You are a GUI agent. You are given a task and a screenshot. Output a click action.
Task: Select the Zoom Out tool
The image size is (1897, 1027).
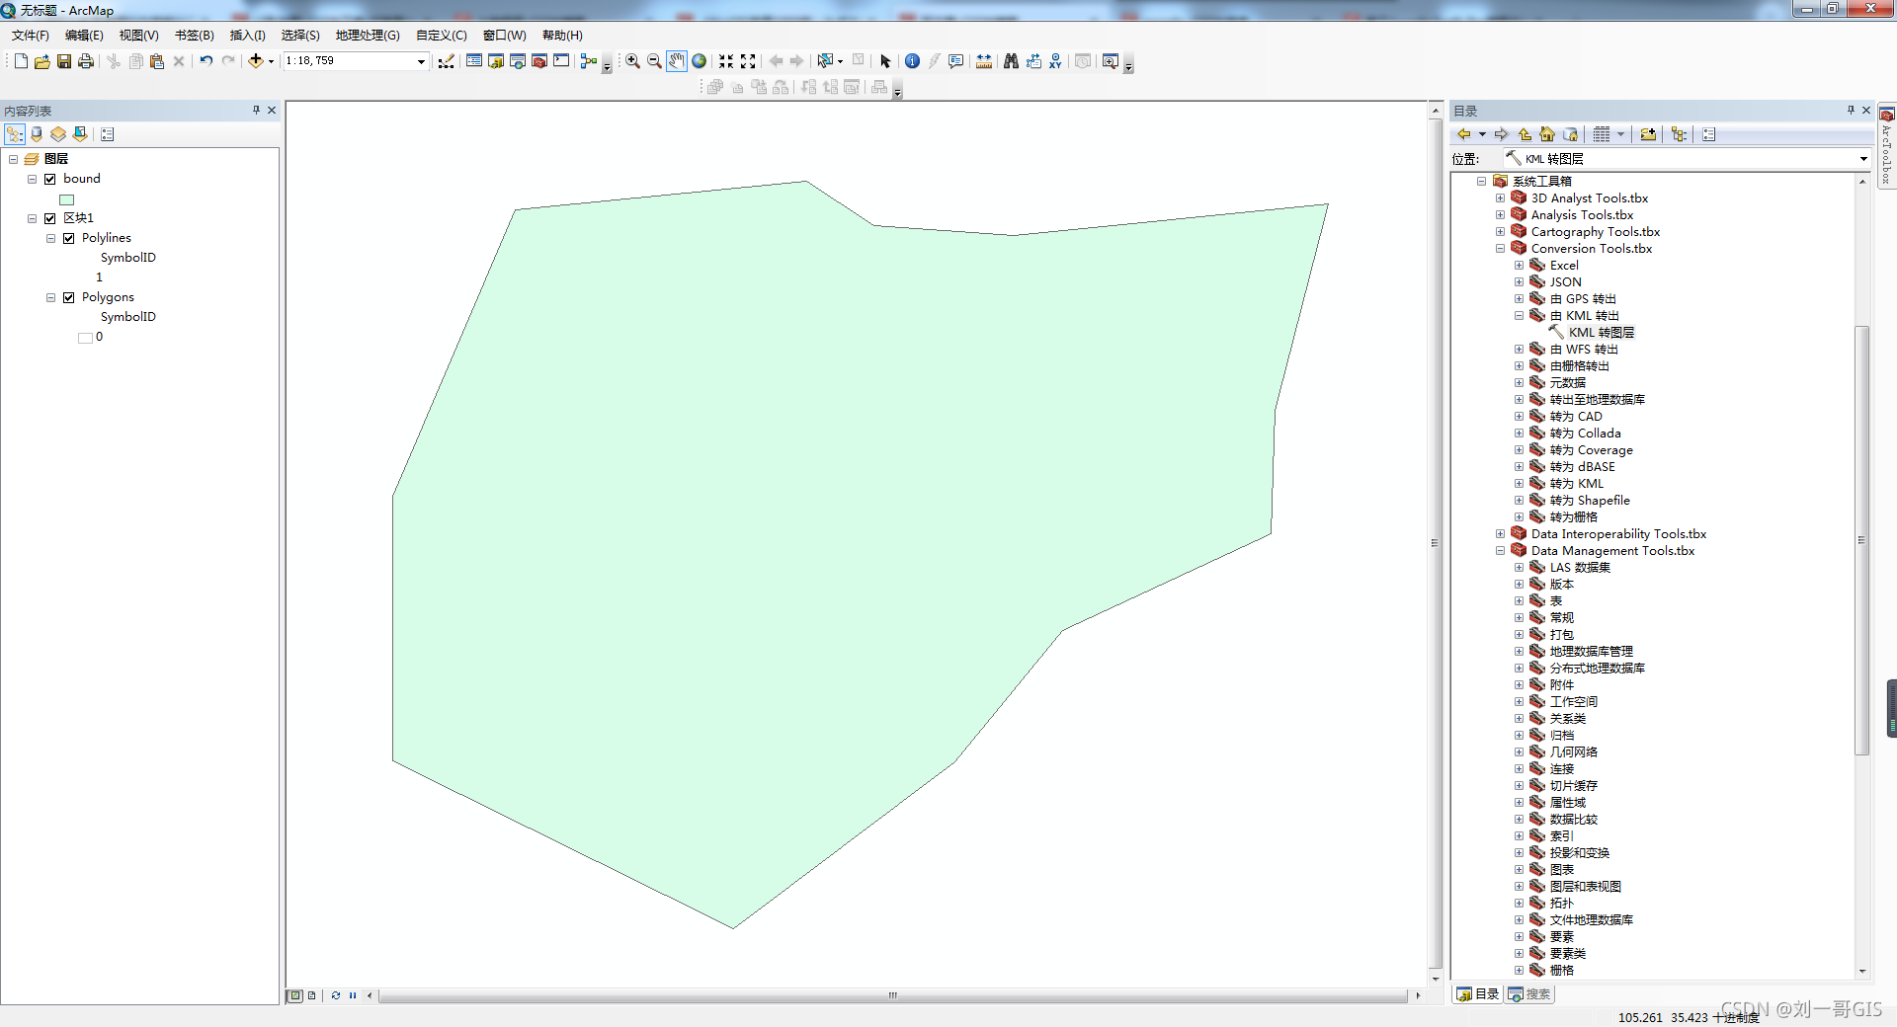[654, 61]
